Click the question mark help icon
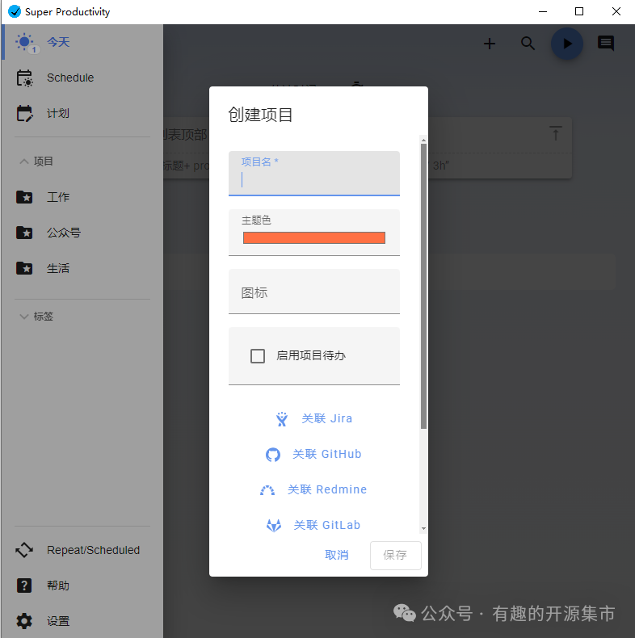Image resolution: width=635 pixels, height=638 pixels. click(24, 586)
